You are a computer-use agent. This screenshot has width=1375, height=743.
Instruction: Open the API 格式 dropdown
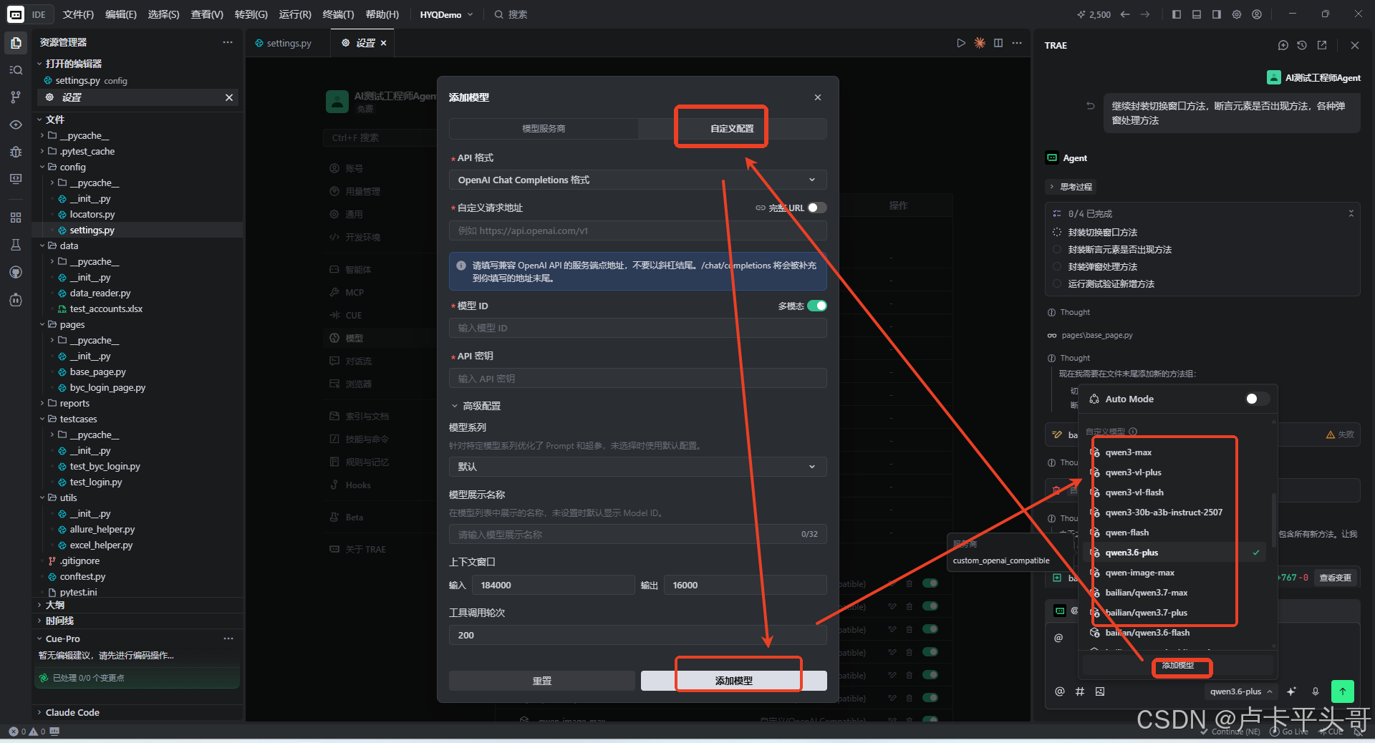pyautogui.click(x=637, y=180)
